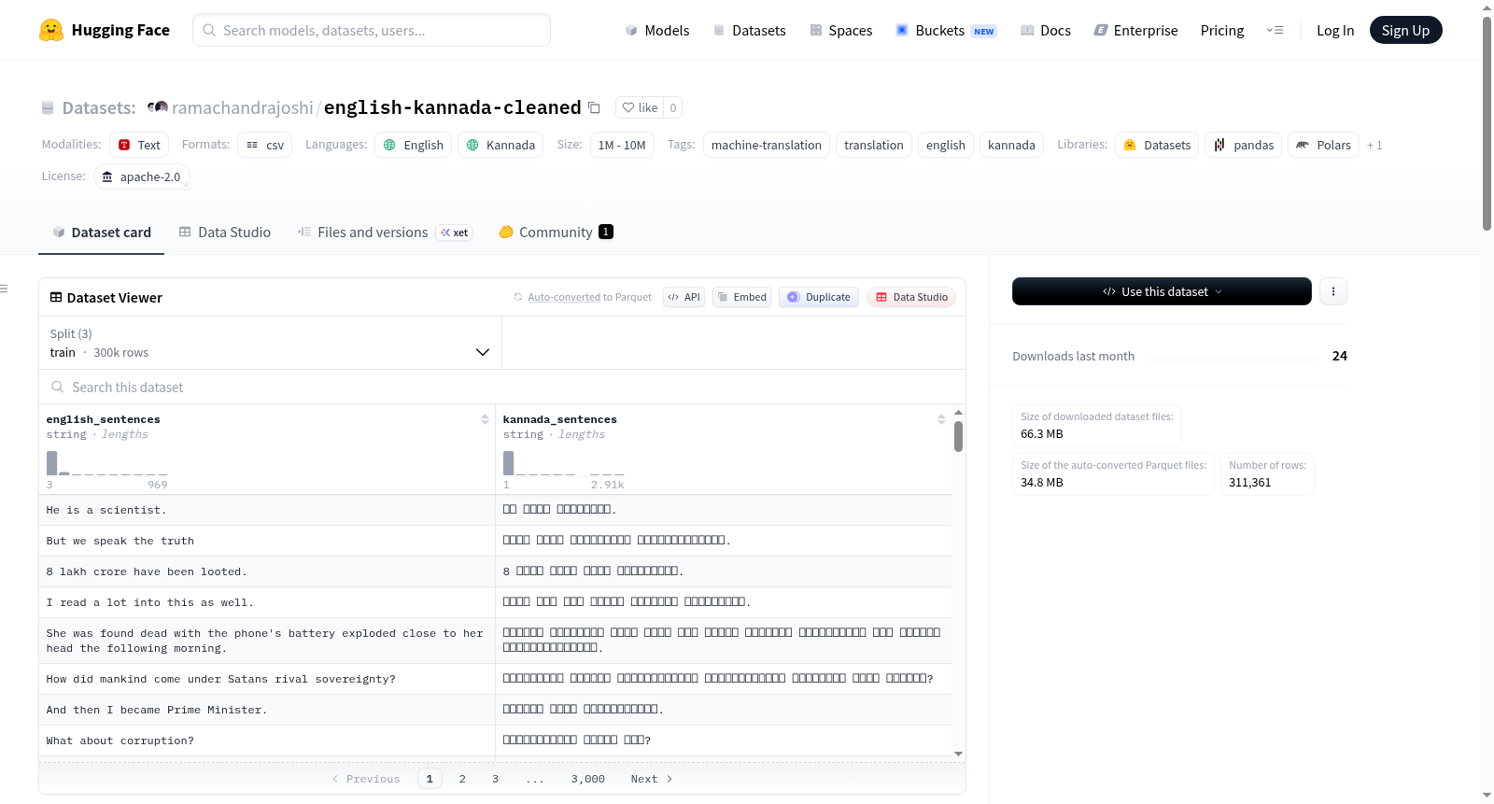Screen dimensions: 1494x804
Task: Go to page 2 of dataset rows
Action: [x=462, y=779]
